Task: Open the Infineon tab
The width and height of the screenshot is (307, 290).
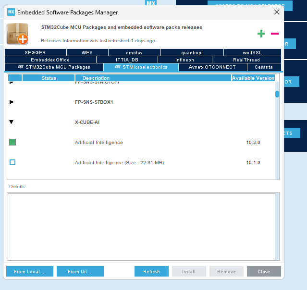Action: (x=185, y=60)
